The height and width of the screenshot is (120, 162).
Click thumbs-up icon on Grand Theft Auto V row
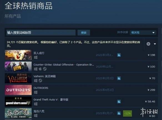click(119, 102)
